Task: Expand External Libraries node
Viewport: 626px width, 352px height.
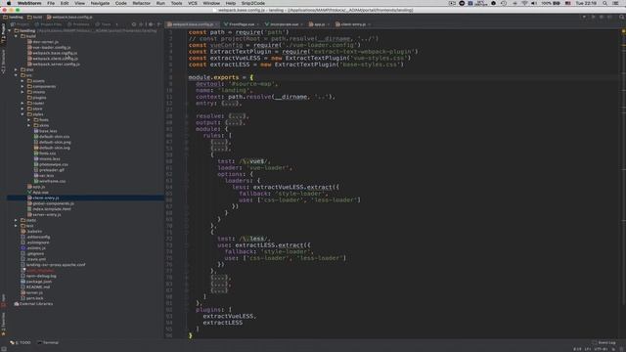Action: tap(33, 304)
